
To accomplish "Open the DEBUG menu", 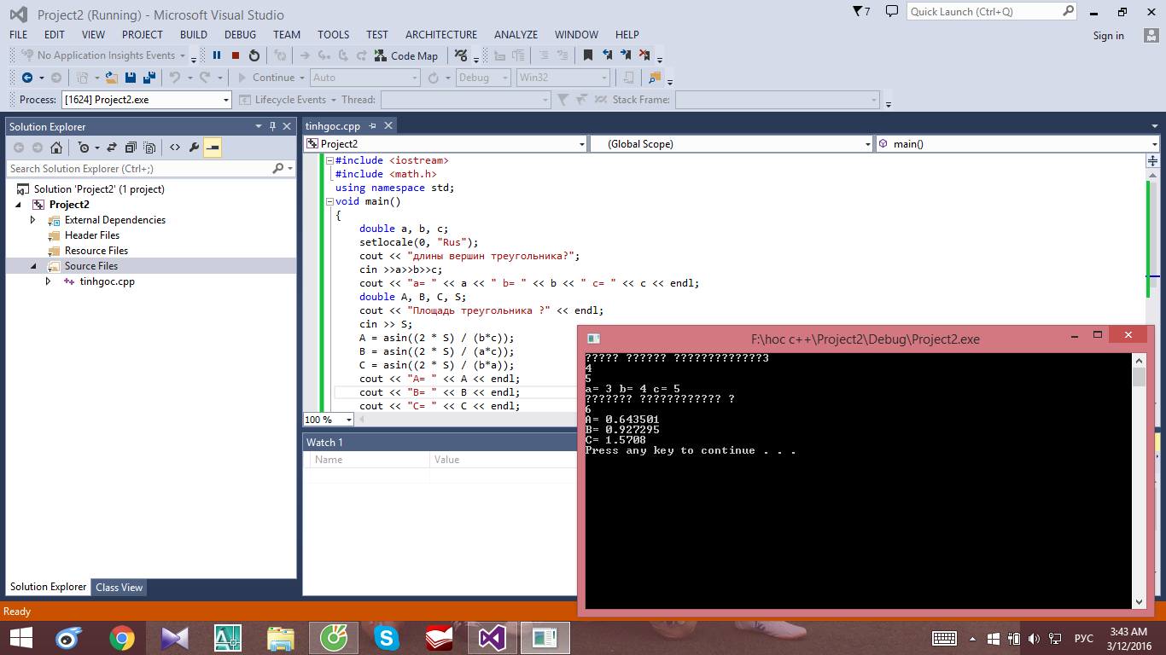I will pos(240,35).
